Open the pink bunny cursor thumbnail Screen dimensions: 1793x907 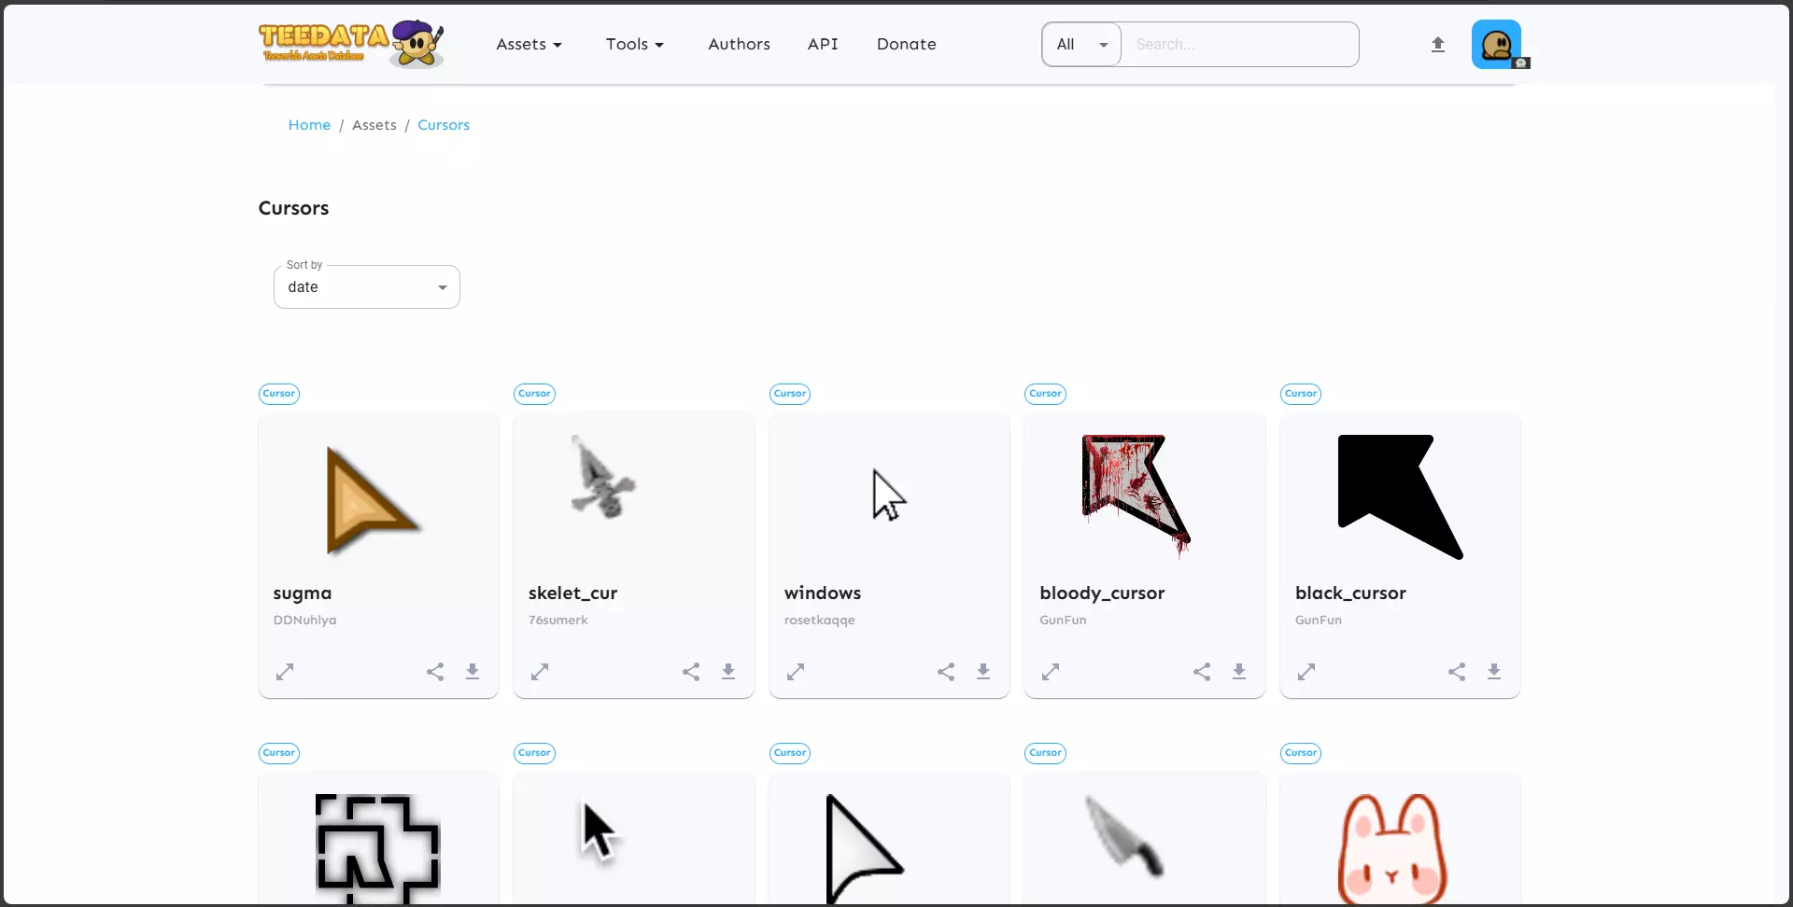(1392, 847)
